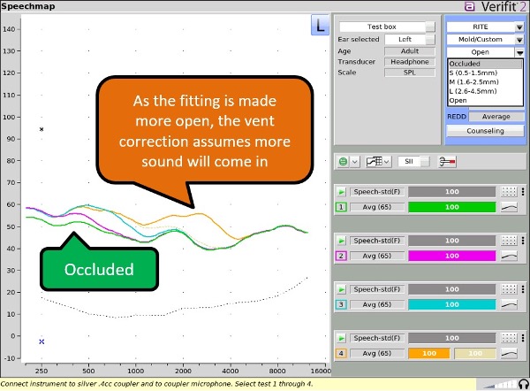Image resolution: width=530 pixels, height=391 pixels.
Task: Open the dotted grid icon for test 1
Action: [509, 192]
